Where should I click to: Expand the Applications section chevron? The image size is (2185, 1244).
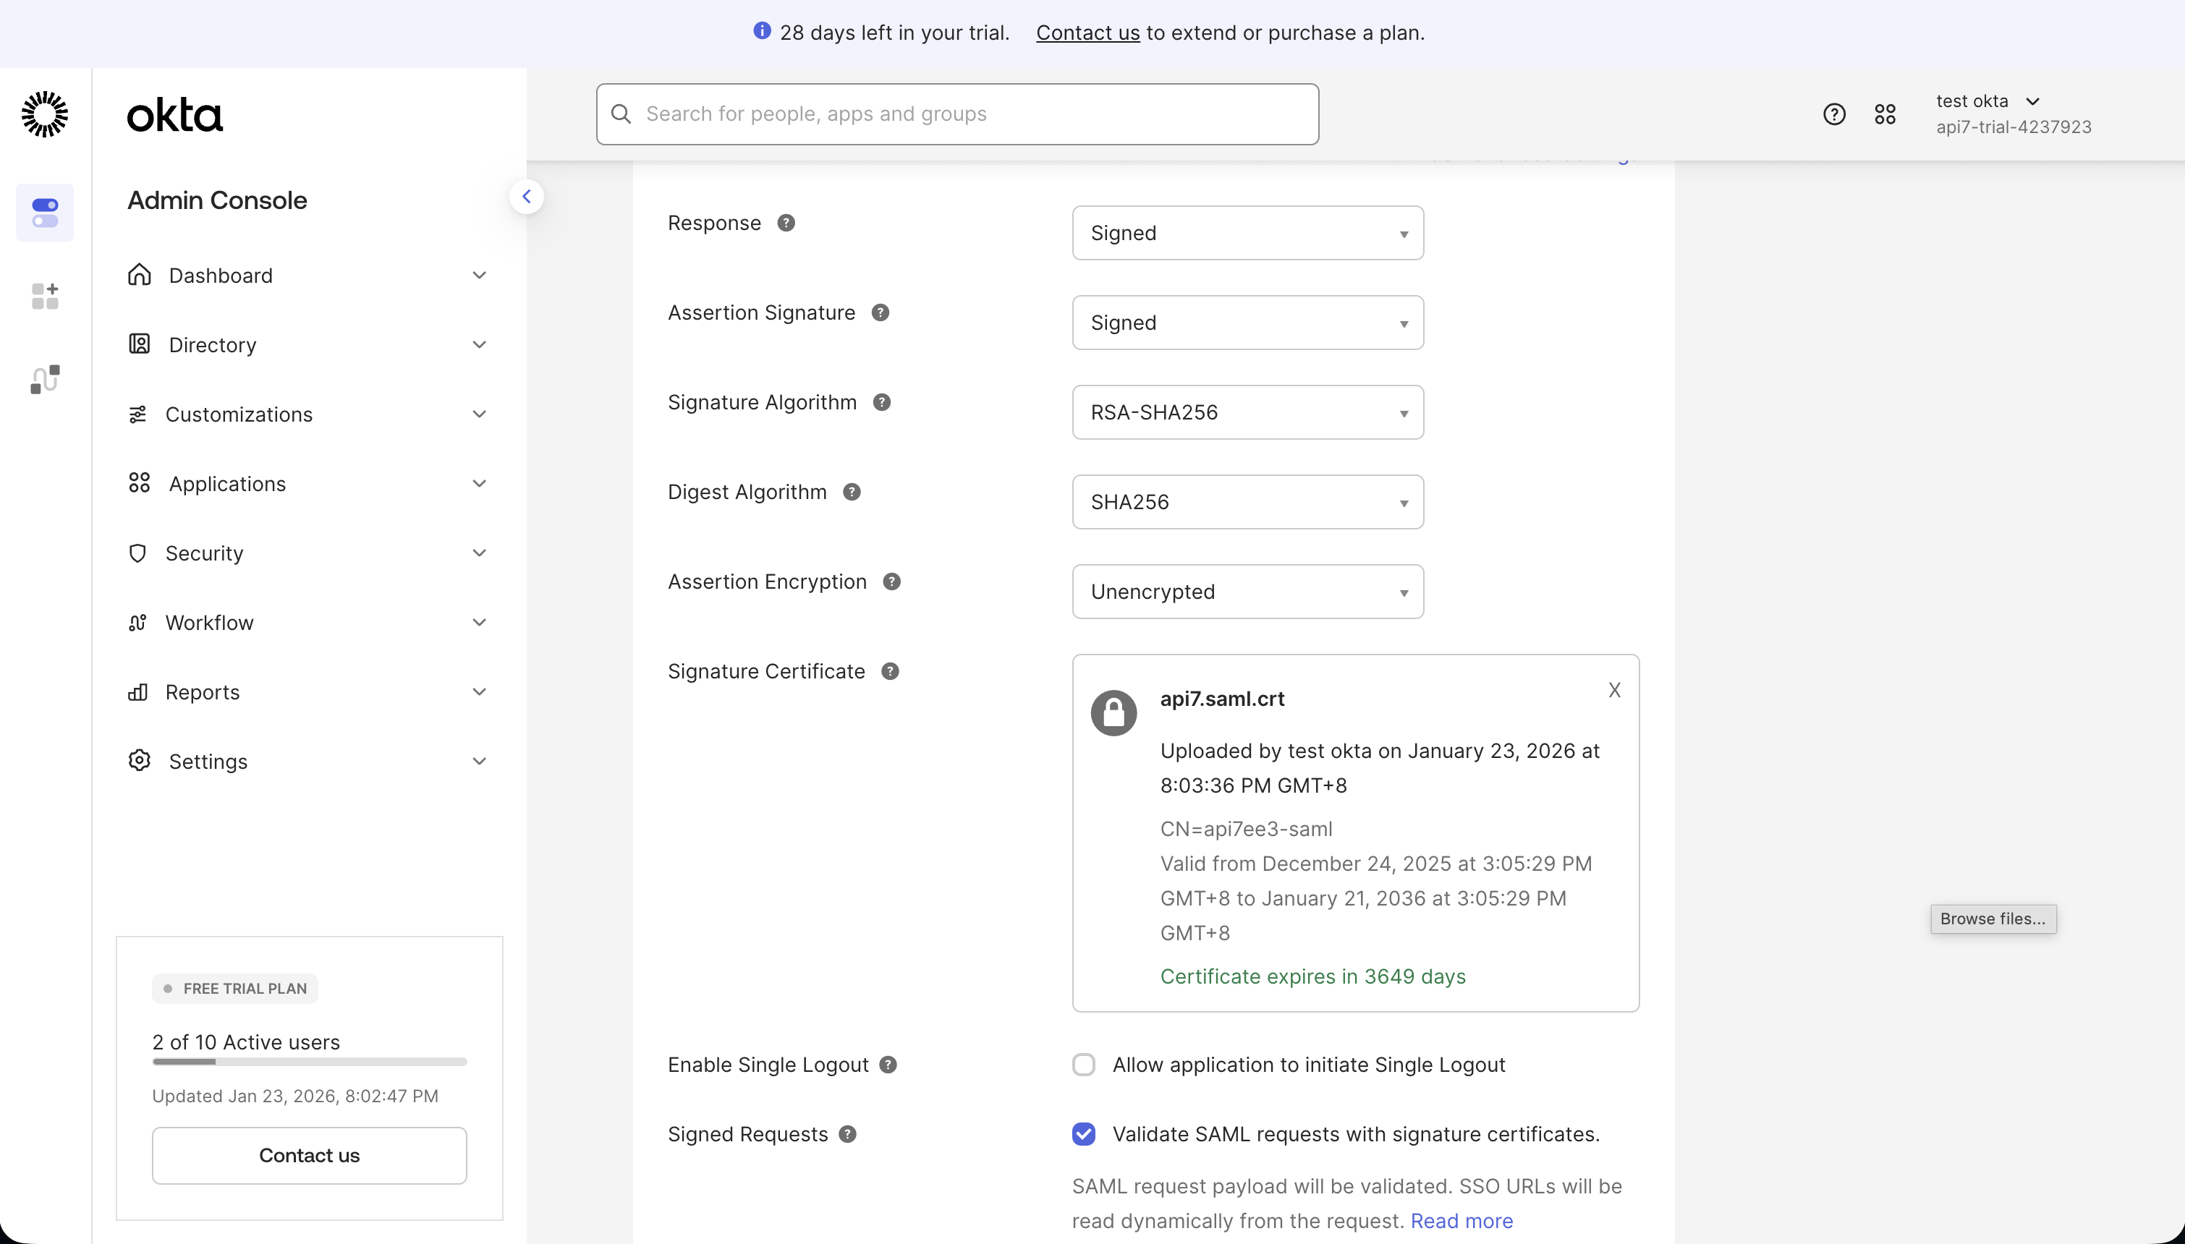480,482
